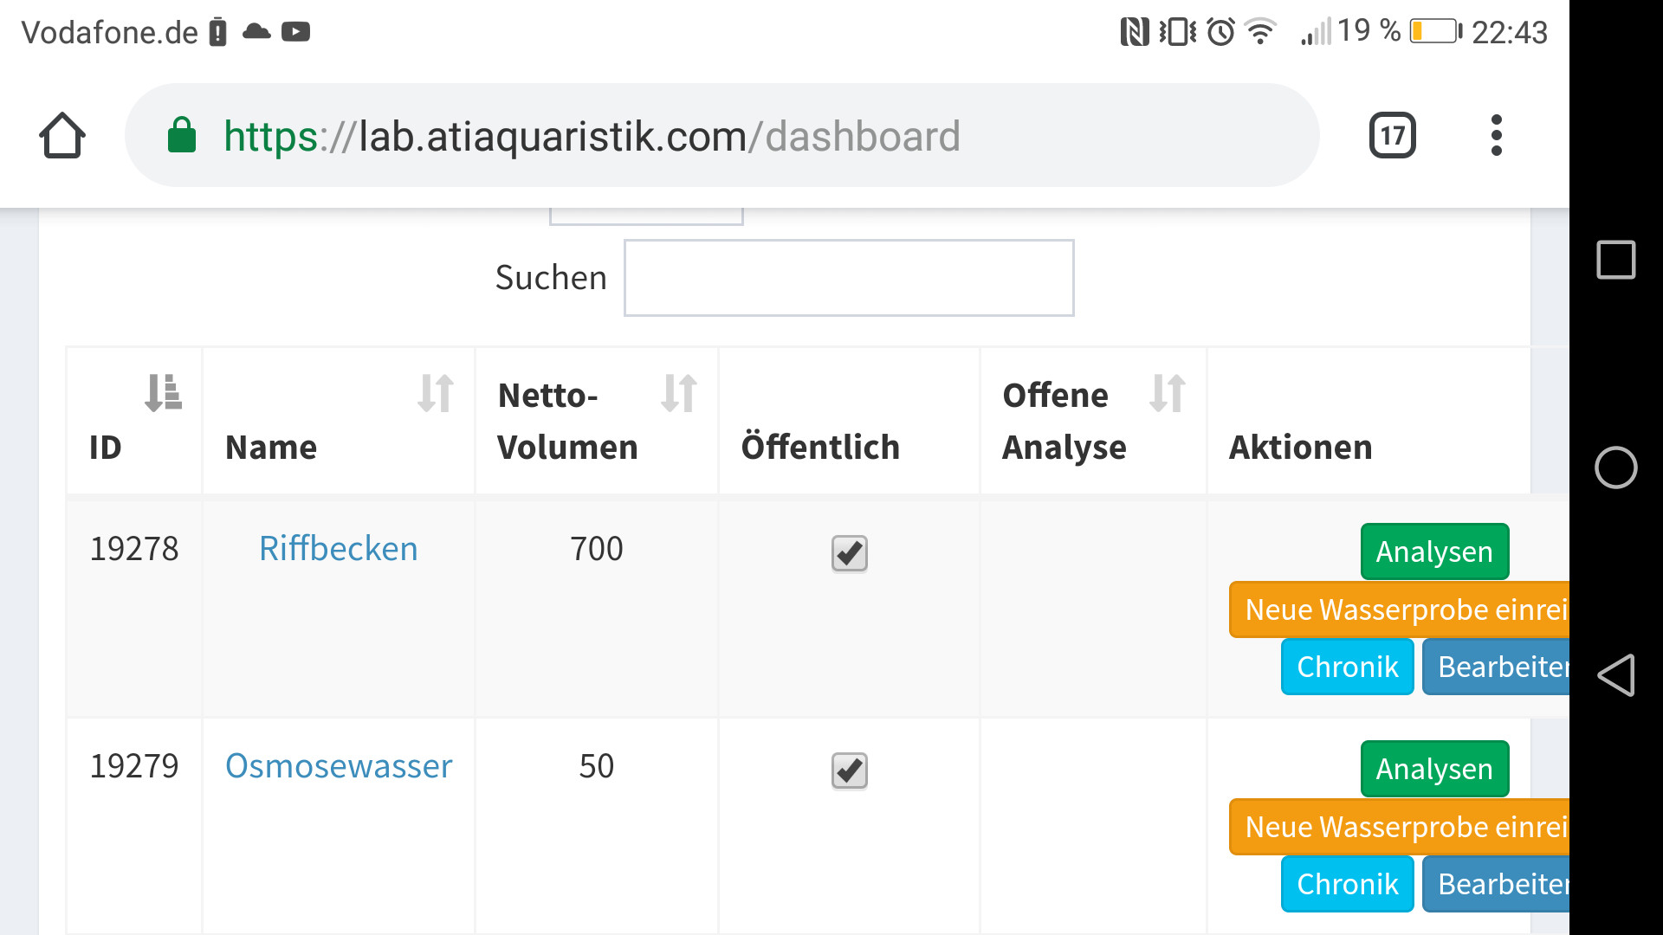Sort by Offene Analyse column arrows
This screenshot has width=1663, height=935.
coord(1167,393)
